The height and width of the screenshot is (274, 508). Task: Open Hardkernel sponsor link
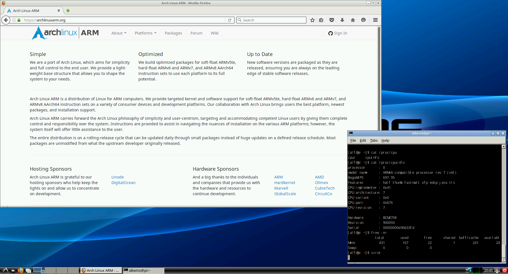(x=285, y=183)
